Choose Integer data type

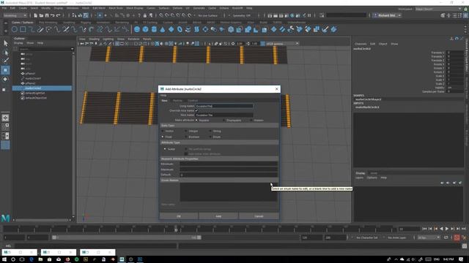click(x=186, y=131)
